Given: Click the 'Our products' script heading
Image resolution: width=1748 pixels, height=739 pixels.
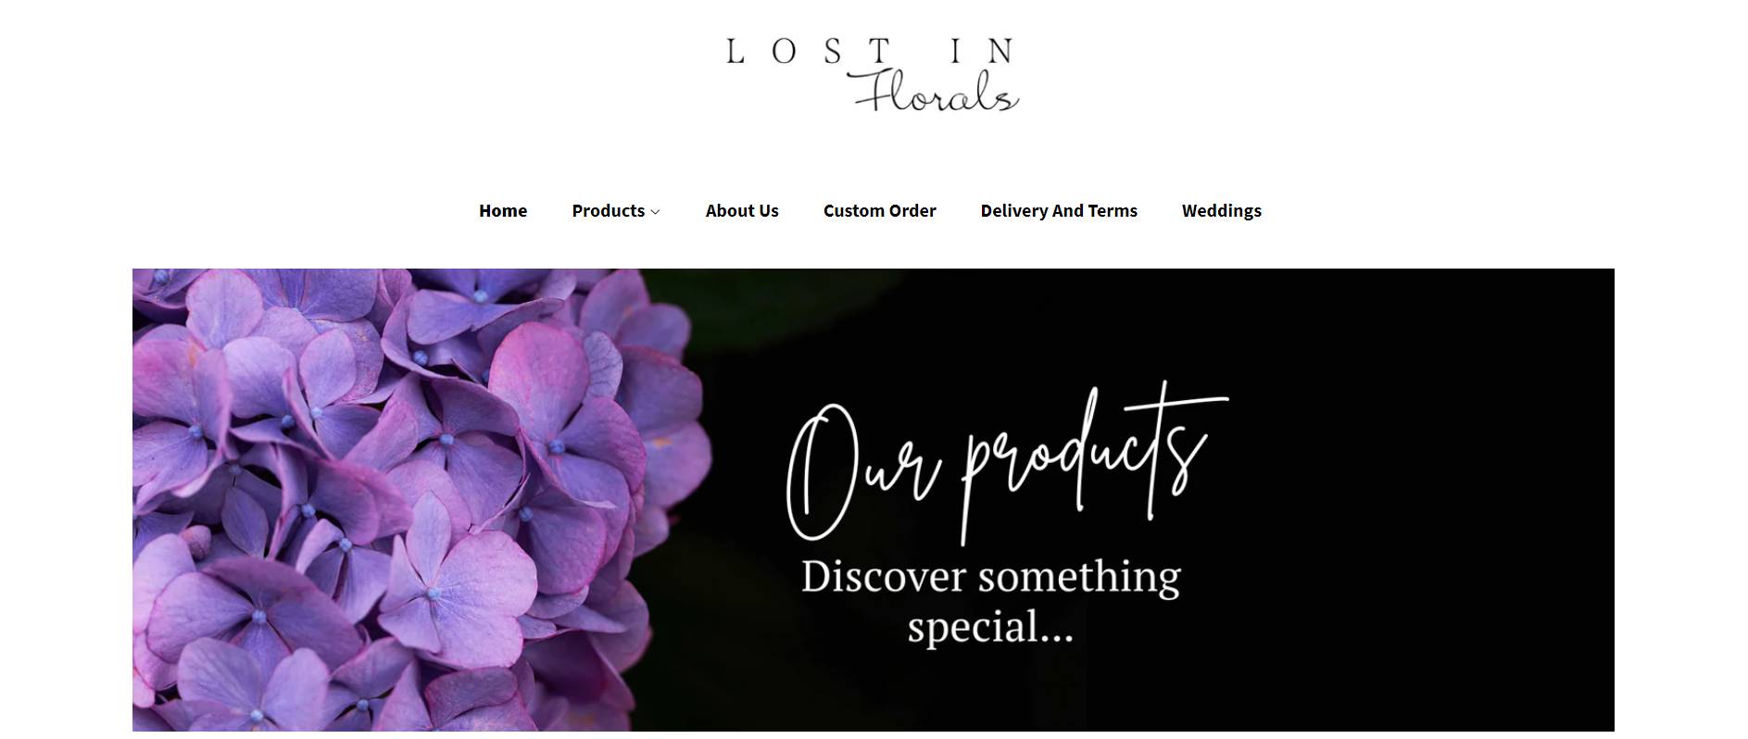Looking at the screenshot, I should (x=1007, y=463).
